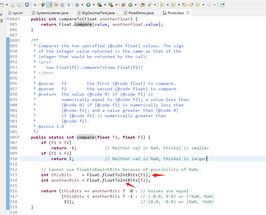Open the Back history dropdown arrow

click(203, 5)
